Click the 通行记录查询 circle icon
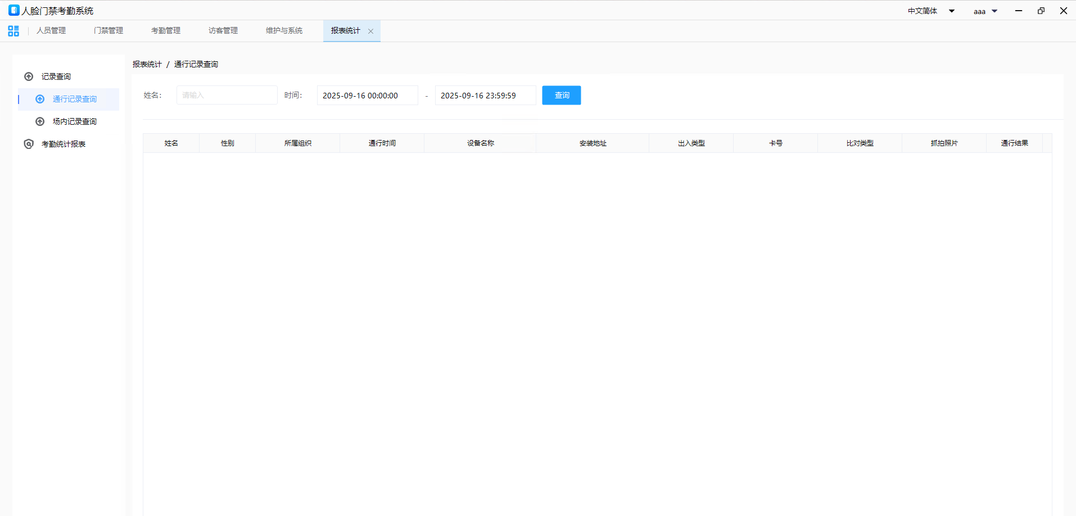Screen dimensions: 1076x516 tap(40, 99)
